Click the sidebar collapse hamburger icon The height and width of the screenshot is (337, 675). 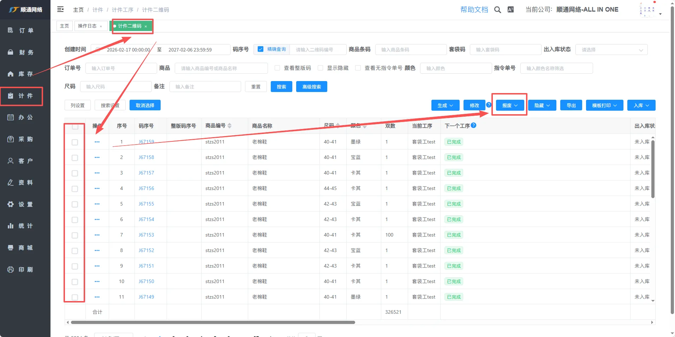click(60, 10)
